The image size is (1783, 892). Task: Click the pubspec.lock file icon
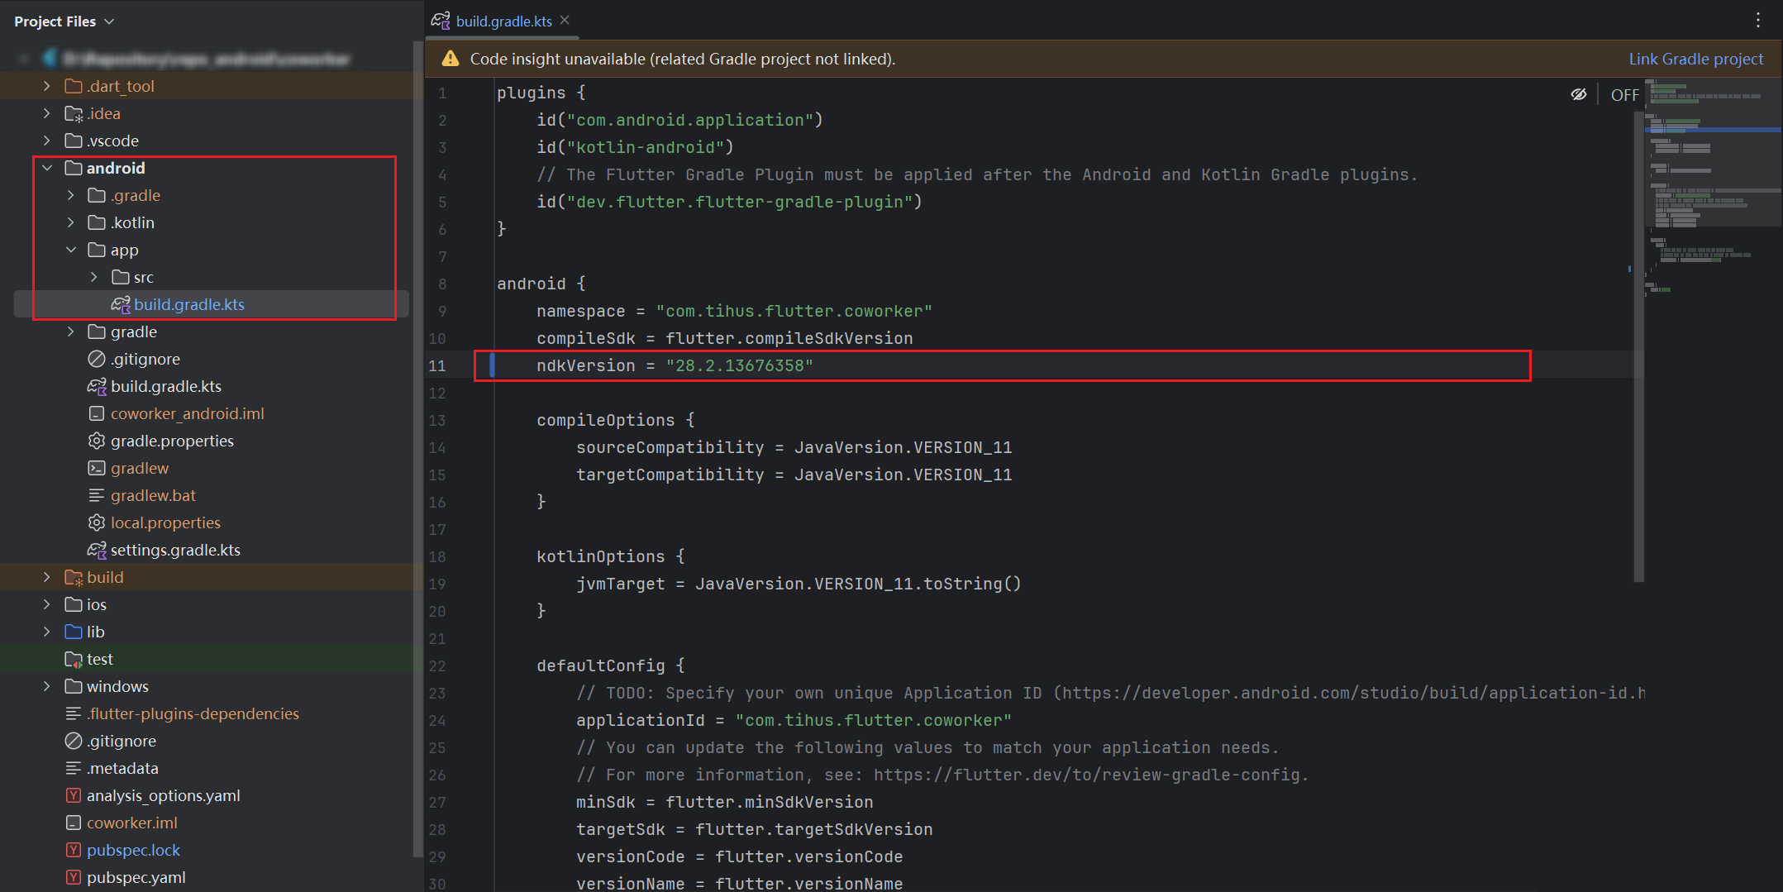74,850
